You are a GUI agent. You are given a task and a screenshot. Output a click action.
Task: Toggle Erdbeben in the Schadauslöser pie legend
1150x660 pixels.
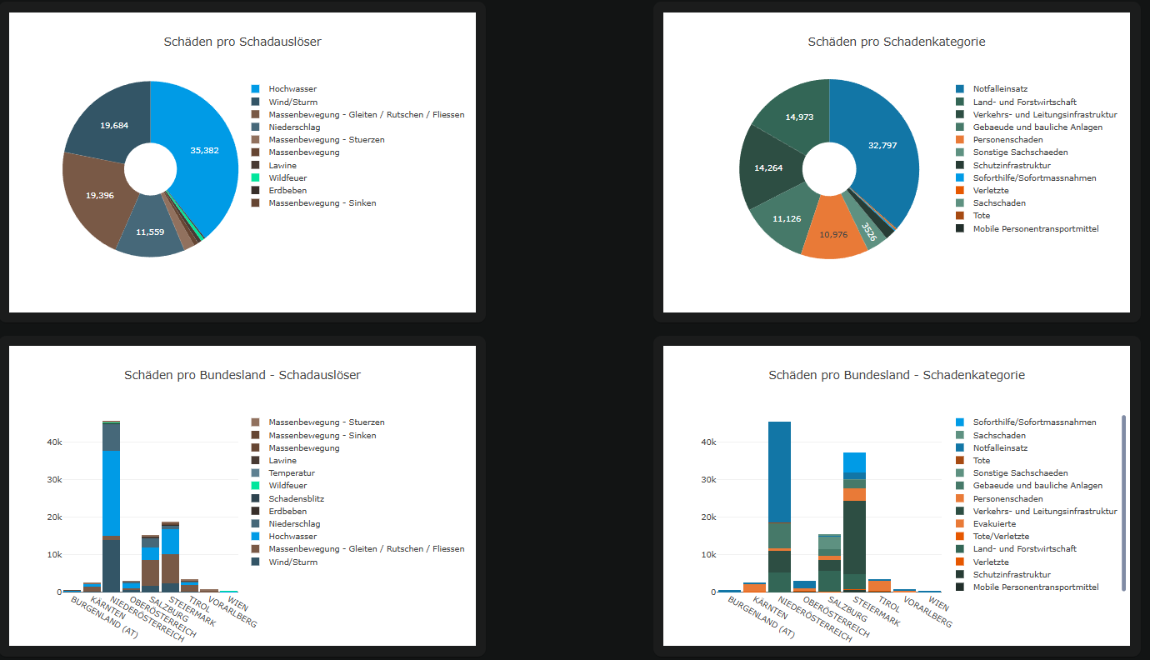click(x=287, y=191)
